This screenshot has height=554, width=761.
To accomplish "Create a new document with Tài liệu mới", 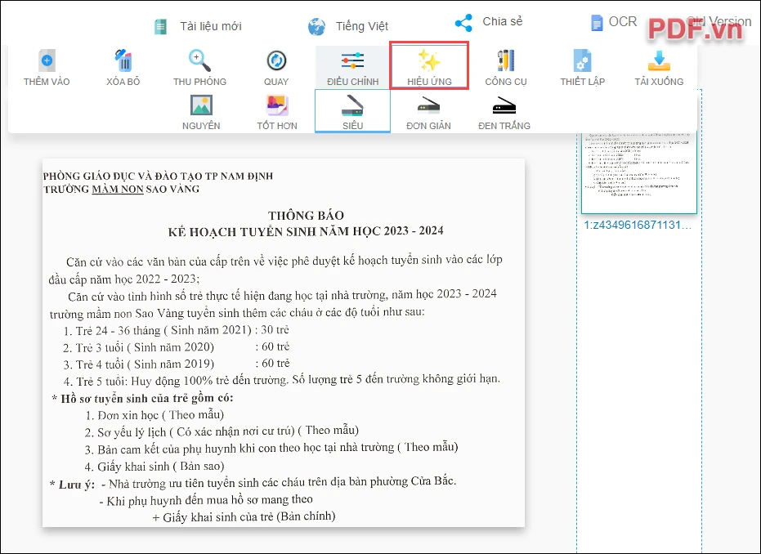I will 198,26.
